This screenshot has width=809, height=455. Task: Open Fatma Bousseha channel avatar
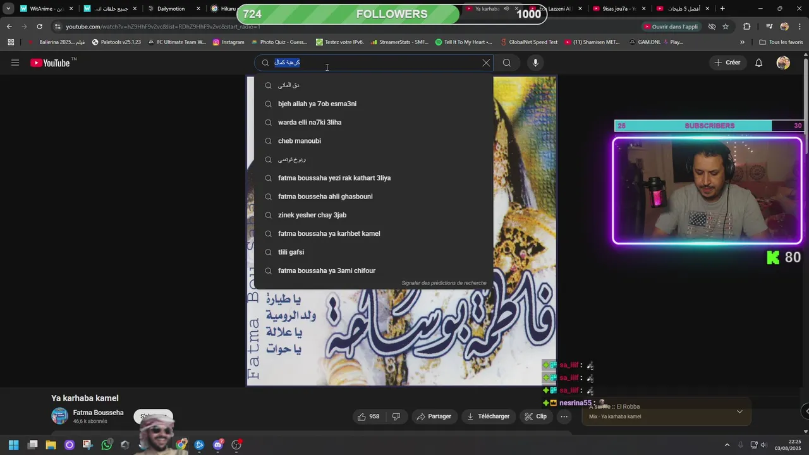(x=59, y=416)
